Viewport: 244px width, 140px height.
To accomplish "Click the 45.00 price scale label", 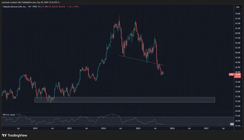I will pyautogui.click(x=238, y=62).
